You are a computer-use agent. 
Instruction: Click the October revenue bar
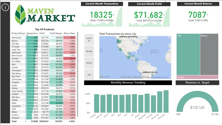point(153,104)
